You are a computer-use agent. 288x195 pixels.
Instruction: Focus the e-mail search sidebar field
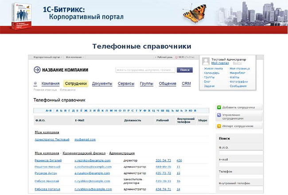tap(241, 164)
